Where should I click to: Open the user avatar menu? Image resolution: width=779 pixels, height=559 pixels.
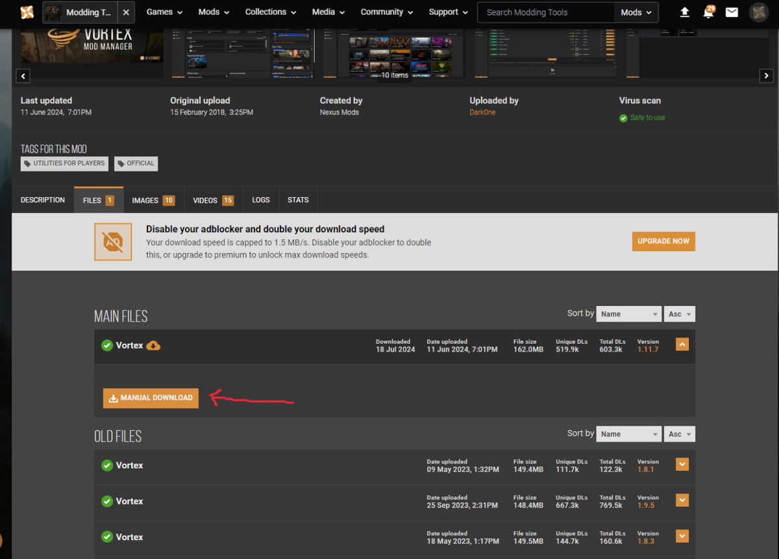pyautogui.click(x=758, y=12)
